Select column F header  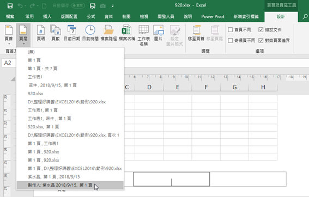pos(206,87)
